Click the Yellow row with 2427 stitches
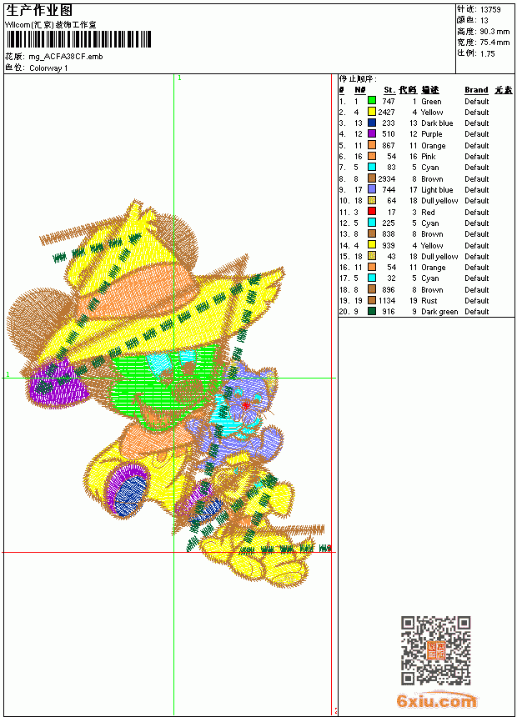 pyautogui.click(x=426, y=112)
